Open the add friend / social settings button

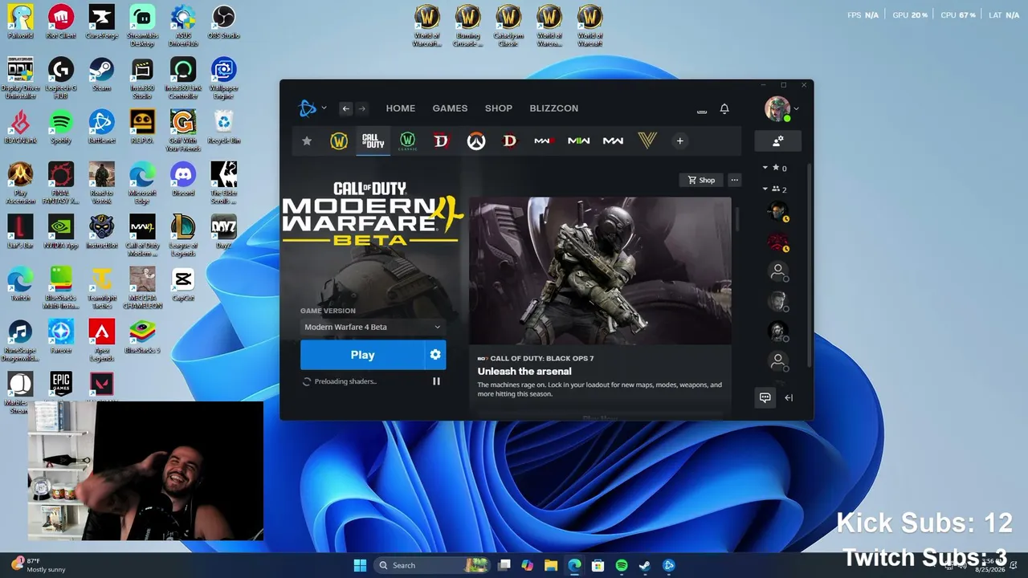point(777,141)
